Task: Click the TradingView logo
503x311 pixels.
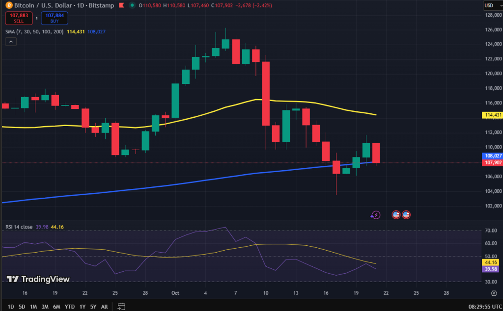Action: click(x=38, y=279)
